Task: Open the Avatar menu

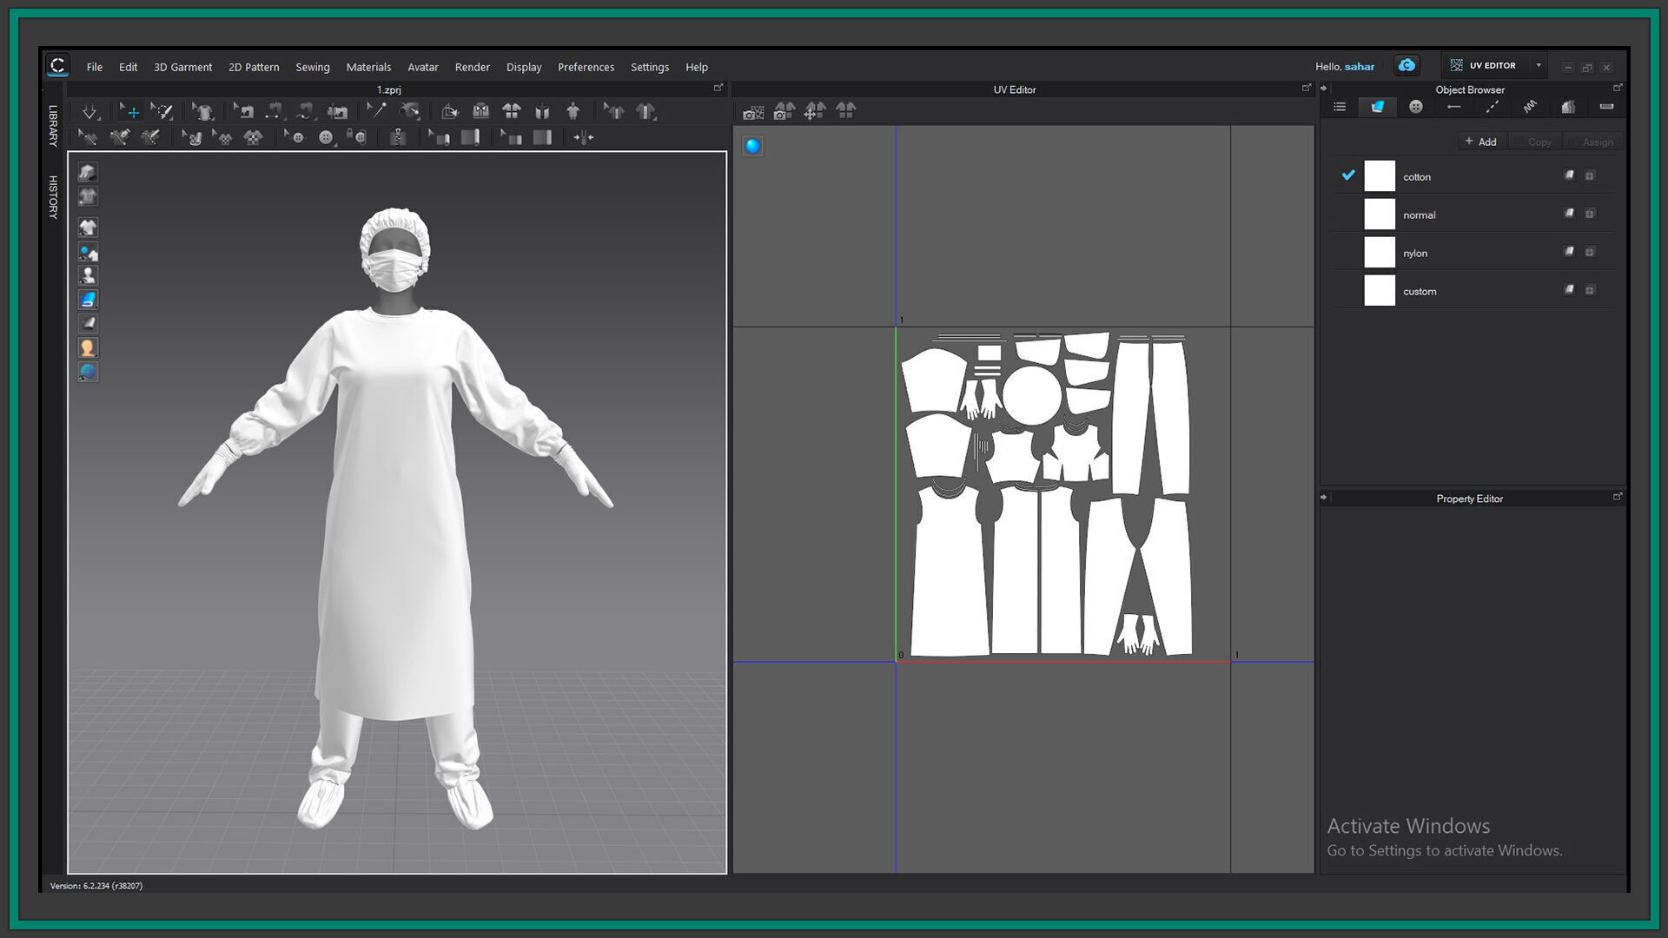Action: pyautogui.click(x=423, y=67)
